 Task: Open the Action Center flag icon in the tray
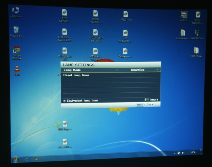[179, 153]
